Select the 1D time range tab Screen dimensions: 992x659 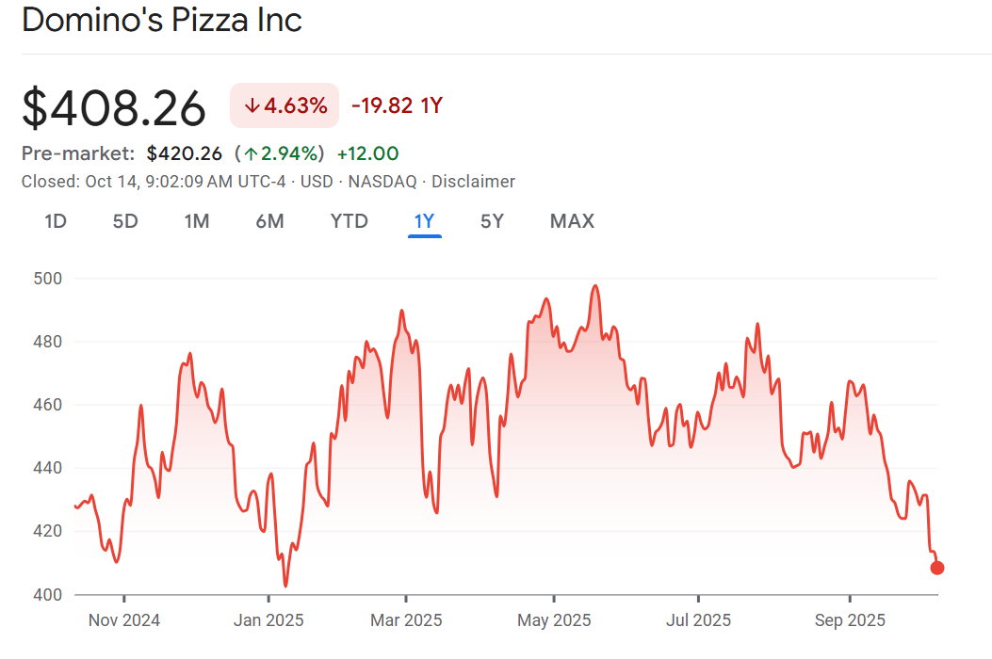pos(56,221)
